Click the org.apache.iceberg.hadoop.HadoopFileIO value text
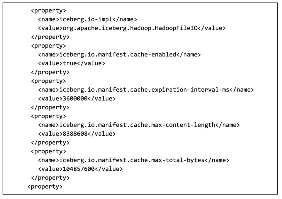This screenshot has width=282, height=199. [130, 28]
